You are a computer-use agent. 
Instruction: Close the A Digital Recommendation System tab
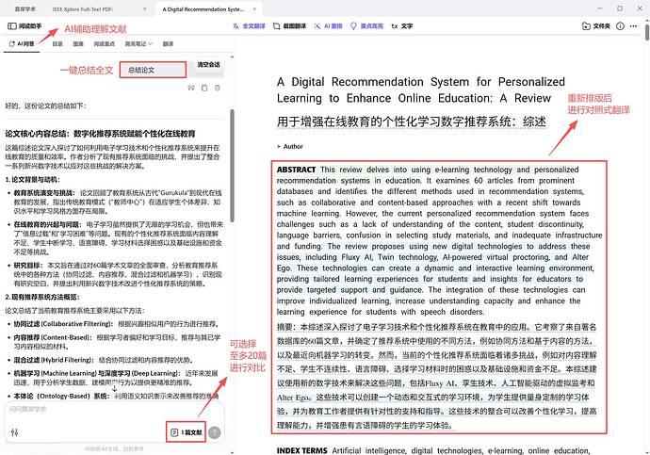tap(254, 9)
